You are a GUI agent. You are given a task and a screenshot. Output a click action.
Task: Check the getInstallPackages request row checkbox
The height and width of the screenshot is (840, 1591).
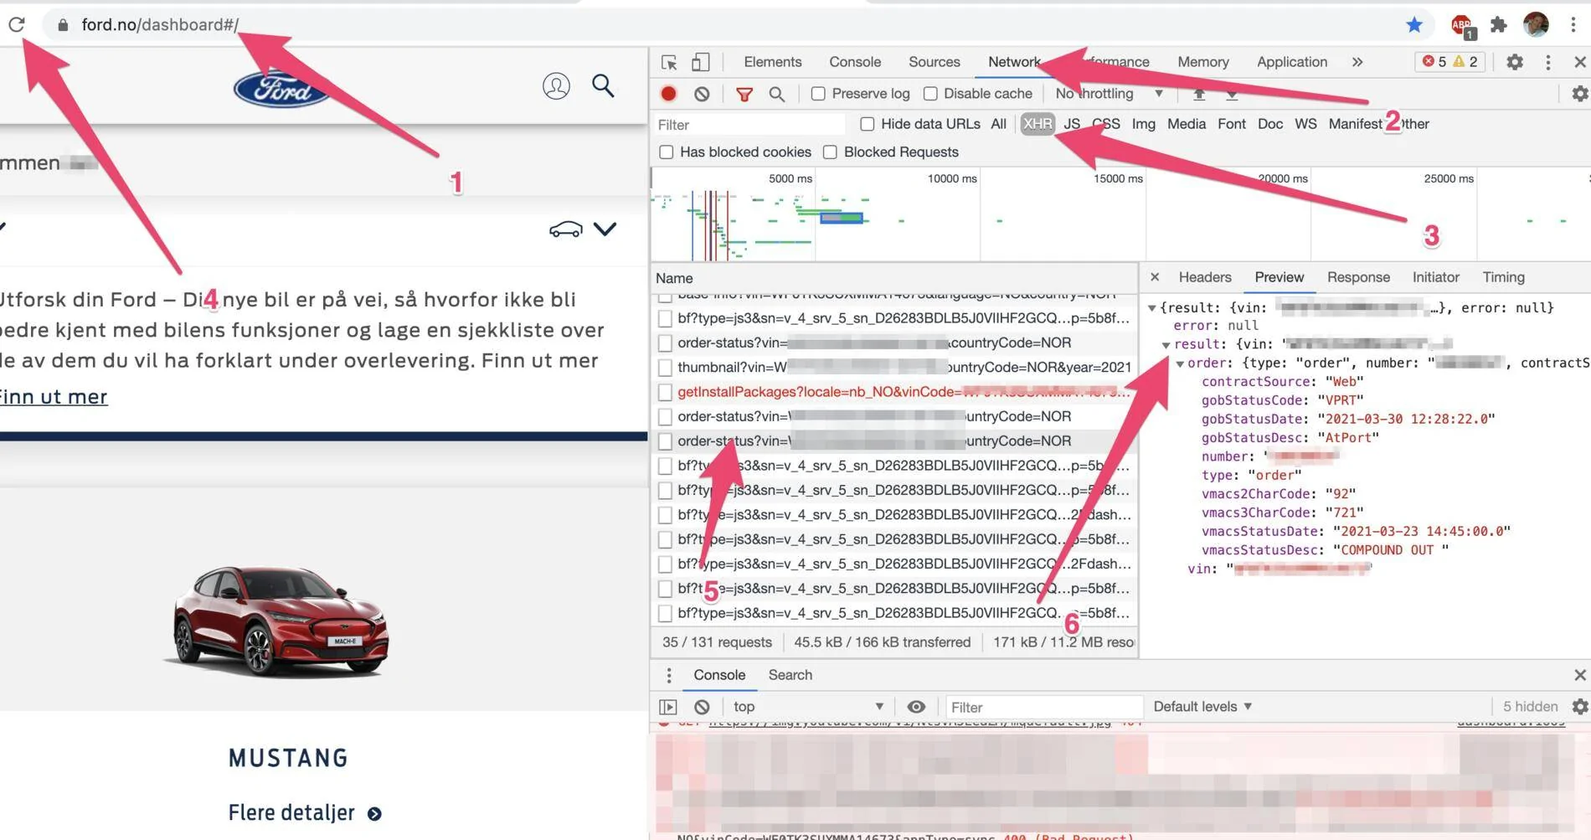click(665, 392)
